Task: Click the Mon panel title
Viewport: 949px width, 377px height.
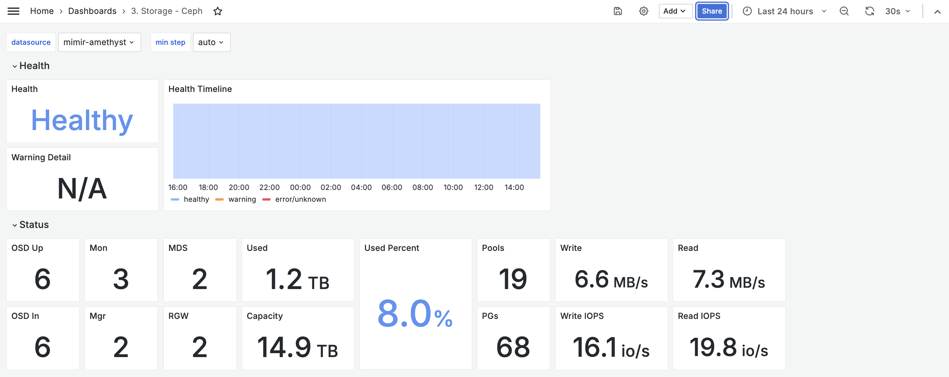Action: [98, 248]
